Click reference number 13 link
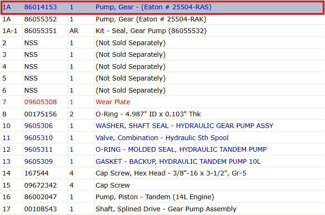 [7, 161]
